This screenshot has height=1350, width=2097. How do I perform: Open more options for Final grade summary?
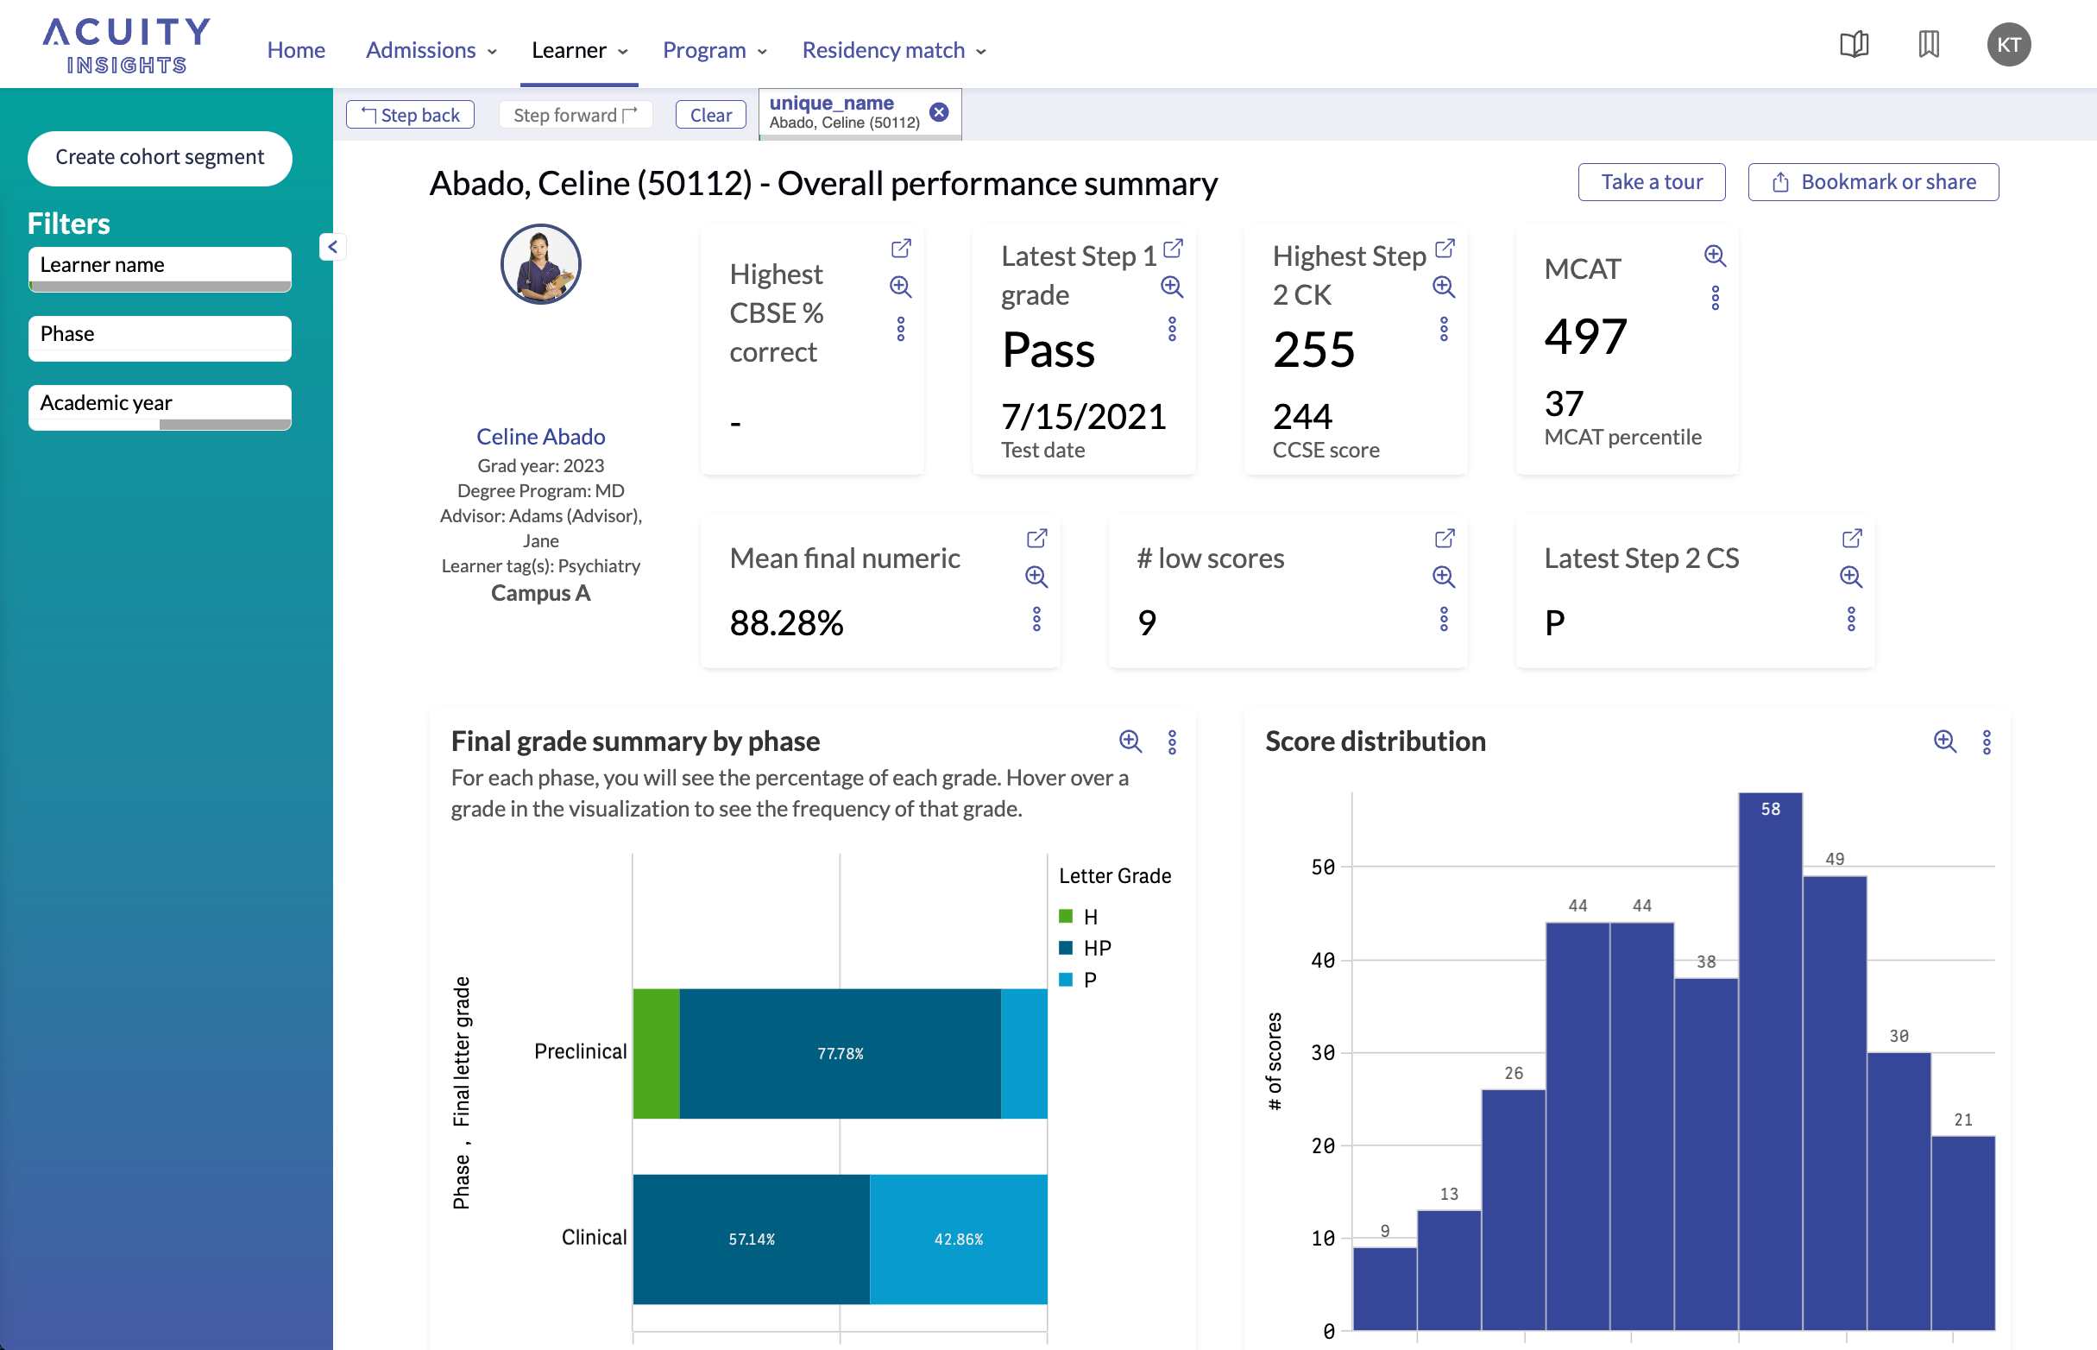pyautogui.click(x=1172, y=741)
